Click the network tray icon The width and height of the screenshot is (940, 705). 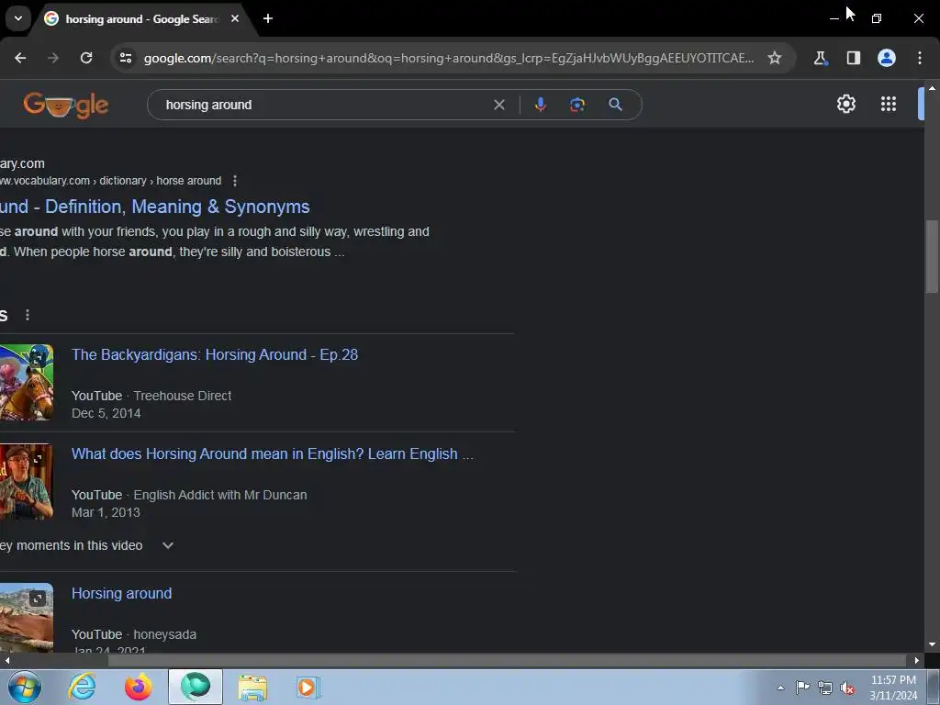pos(825,688)
